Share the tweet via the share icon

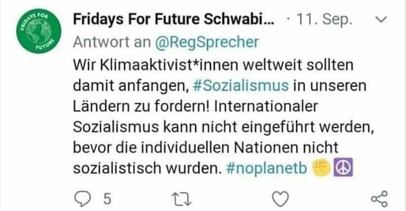click(379, 199)
